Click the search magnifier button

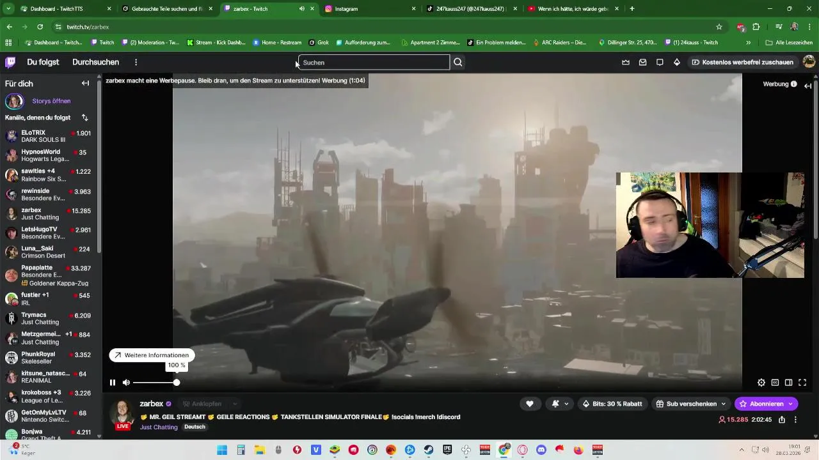(x=457, y=62)
